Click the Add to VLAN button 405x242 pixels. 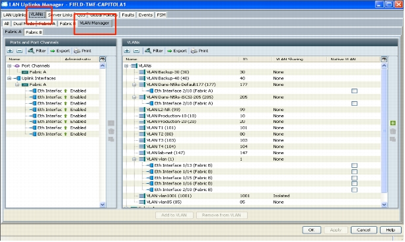174,215
